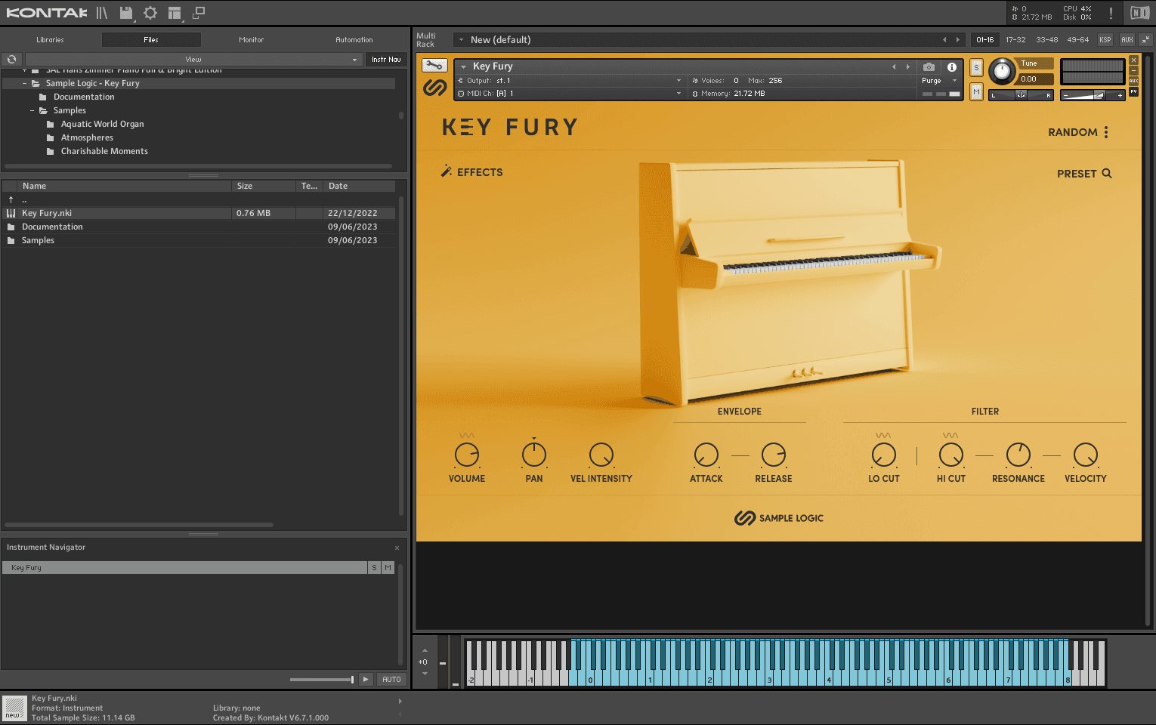Click the snapshot camera icon
1156x725 pixels.
pos(929,67)
